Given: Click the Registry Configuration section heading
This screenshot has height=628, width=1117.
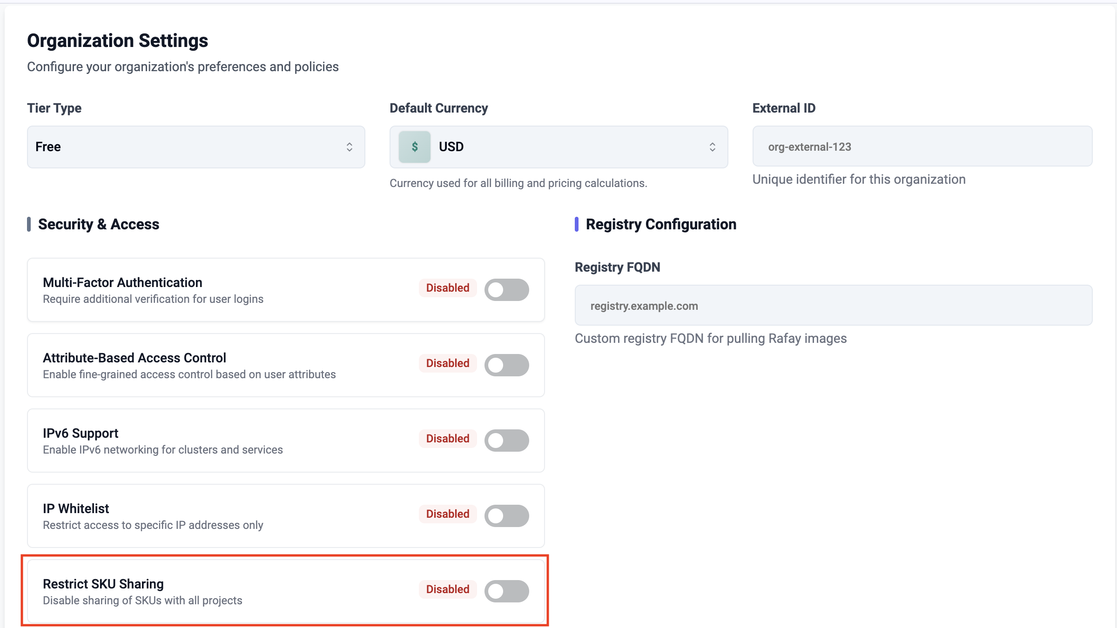Looking at the screenshot, I should tap(661, 224).
